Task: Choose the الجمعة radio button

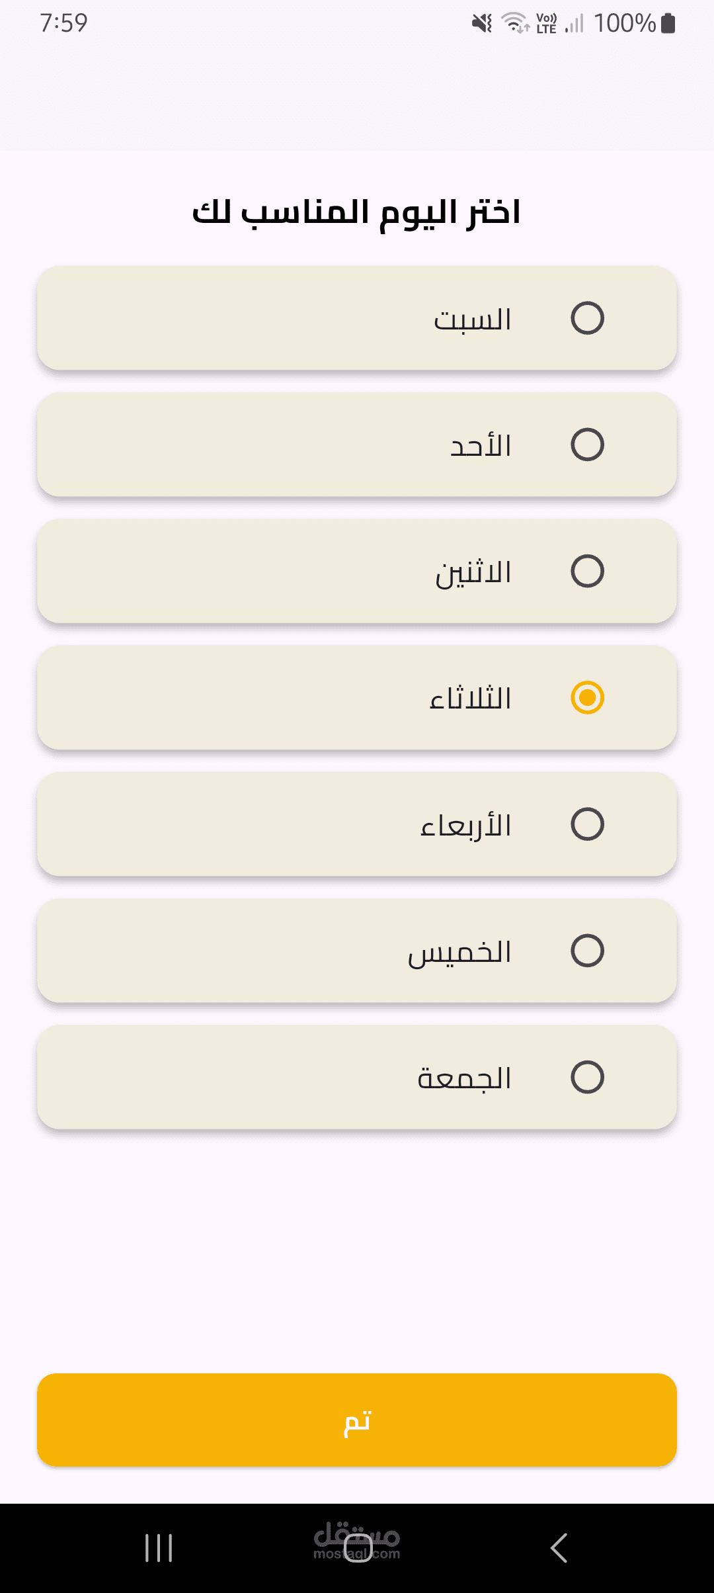Action: 587,1077
